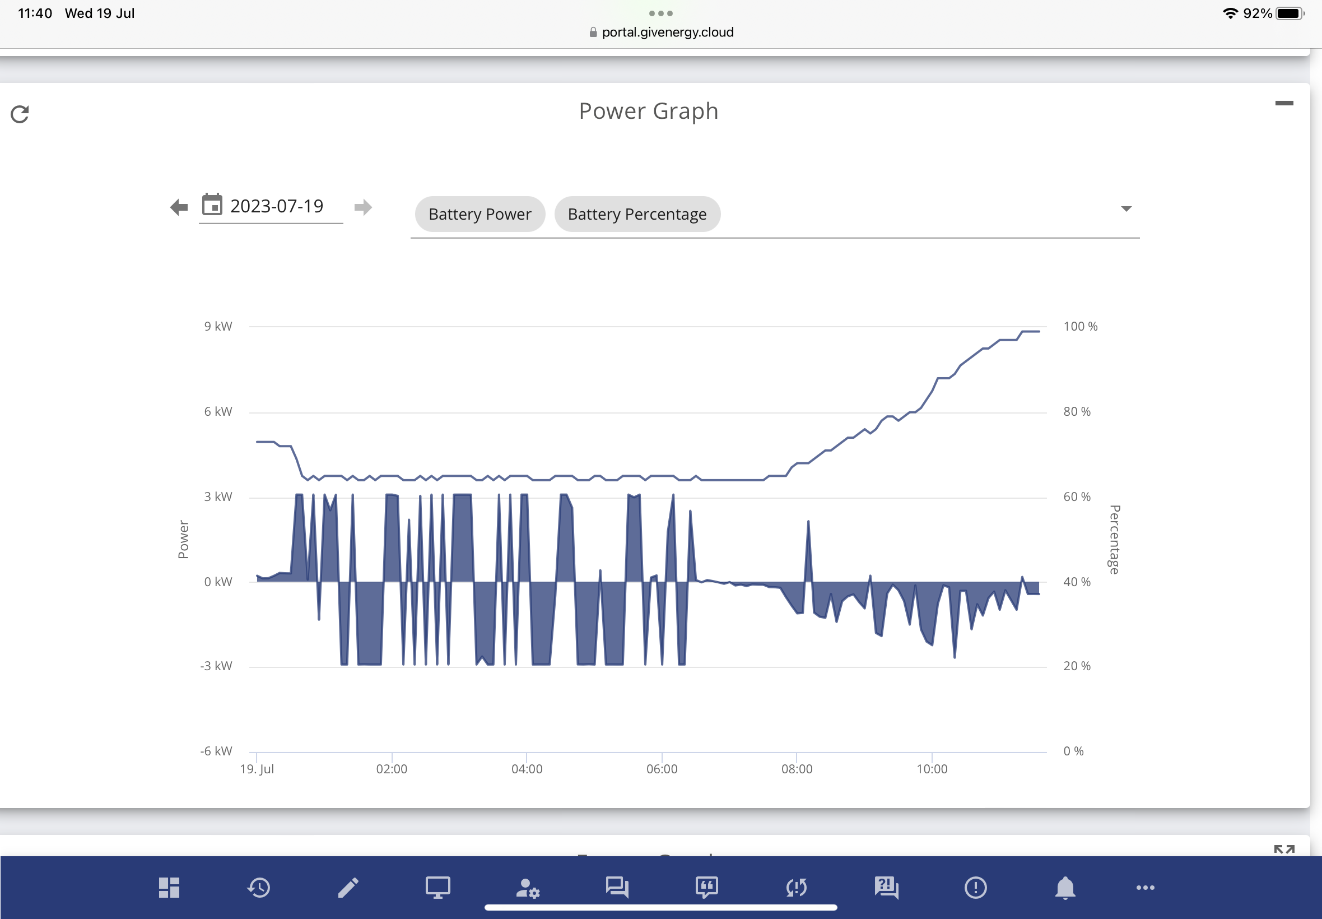Image resolution: width=1322 pixels, height=919 pixels.
Task: Expand the graph series dropdown arrow
Action: pos(1126,208)
